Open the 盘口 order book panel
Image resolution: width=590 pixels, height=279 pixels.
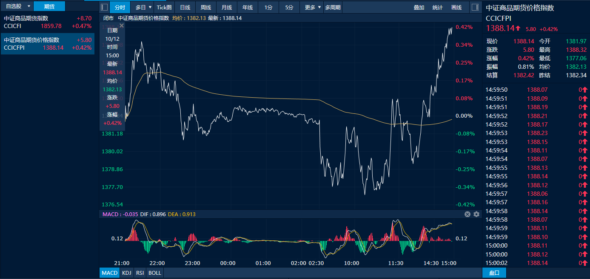[493, 273]
